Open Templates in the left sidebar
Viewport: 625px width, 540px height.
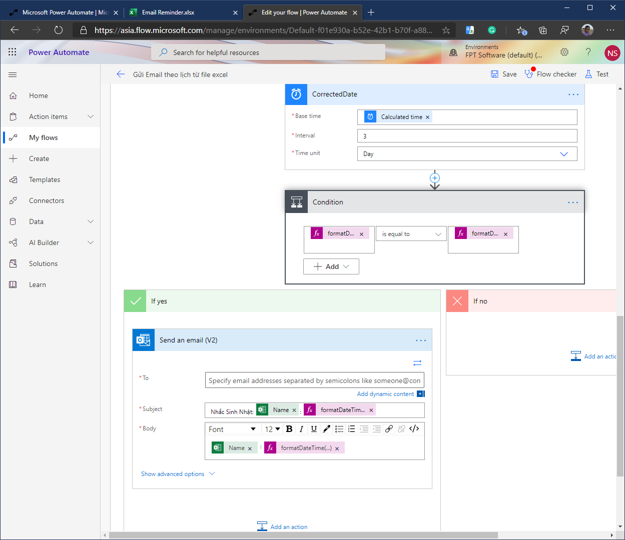coord(45,179)
